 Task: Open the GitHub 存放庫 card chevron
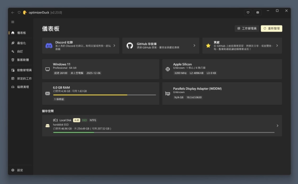pyautogui.click(x=194, y=46)
